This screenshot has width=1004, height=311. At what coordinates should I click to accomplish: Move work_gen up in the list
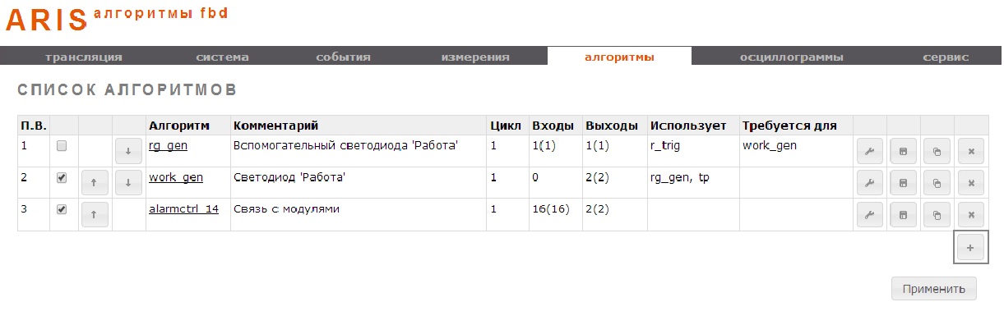[95, 183]
